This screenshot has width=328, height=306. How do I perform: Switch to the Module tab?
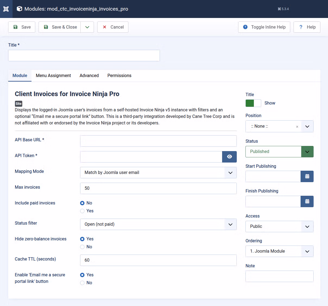pos(20,76)
